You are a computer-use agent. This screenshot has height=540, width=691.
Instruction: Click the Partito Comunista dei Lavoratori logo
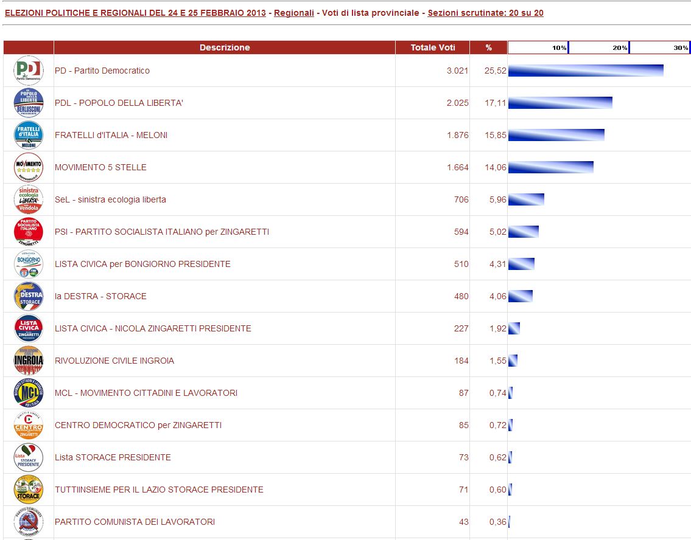click(28, 522)
